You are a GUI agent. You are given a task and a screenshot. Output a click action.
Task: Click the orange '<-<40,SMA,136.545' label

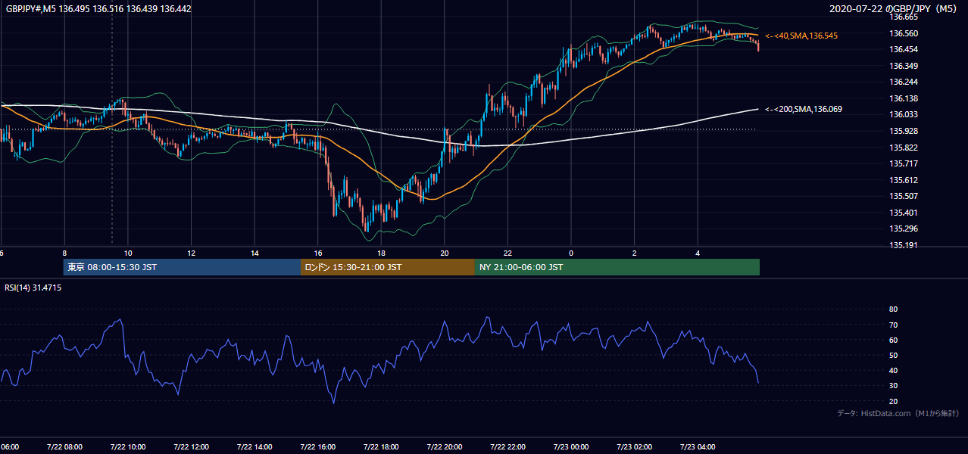[801, 36]
